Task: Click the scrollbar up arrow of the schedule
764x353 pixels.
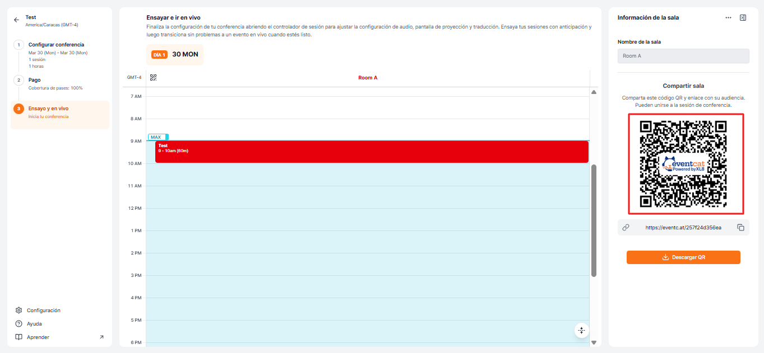Action: [594, 92]
